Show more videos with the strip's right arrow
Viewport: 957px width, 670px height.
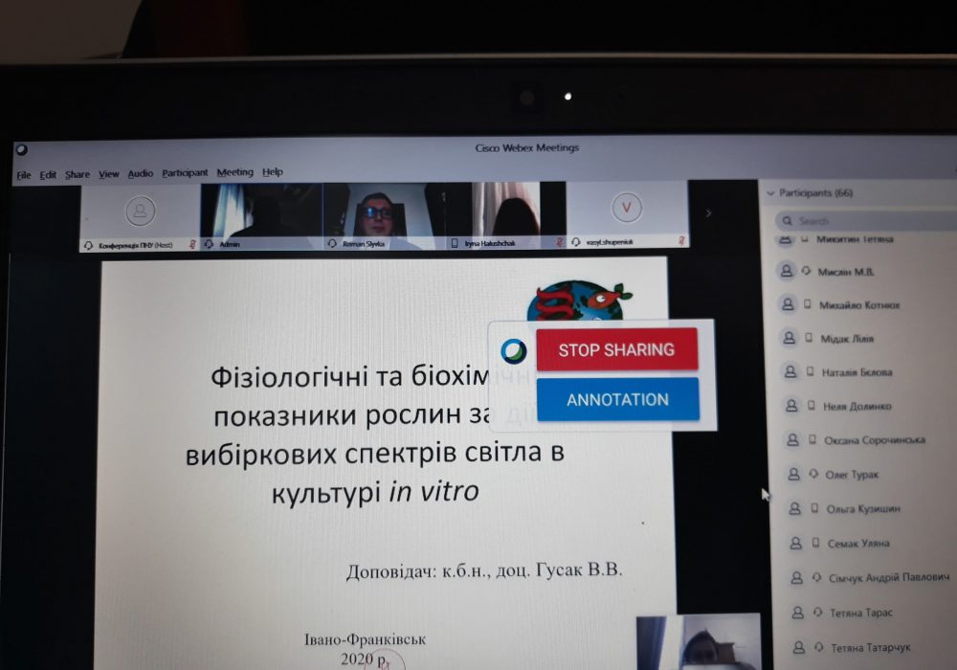click(708, 212)
